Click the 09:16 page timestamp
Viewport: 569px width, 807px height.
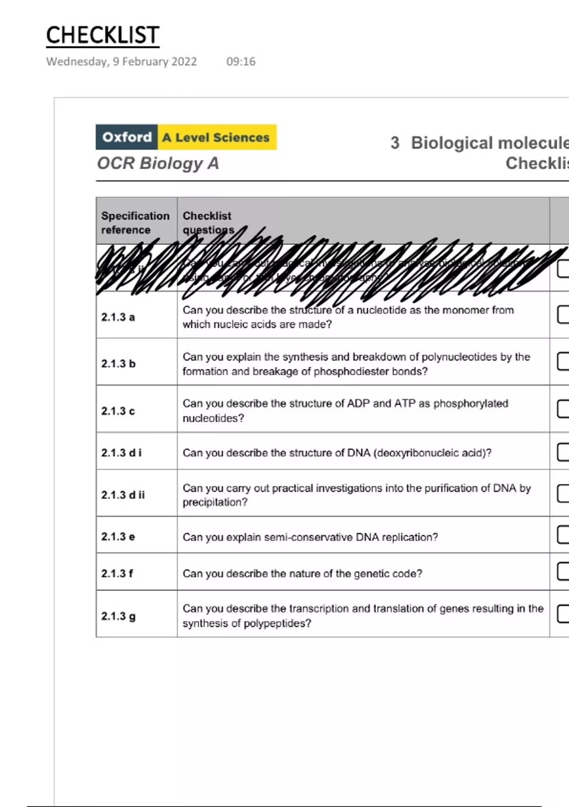coord(241,62)
